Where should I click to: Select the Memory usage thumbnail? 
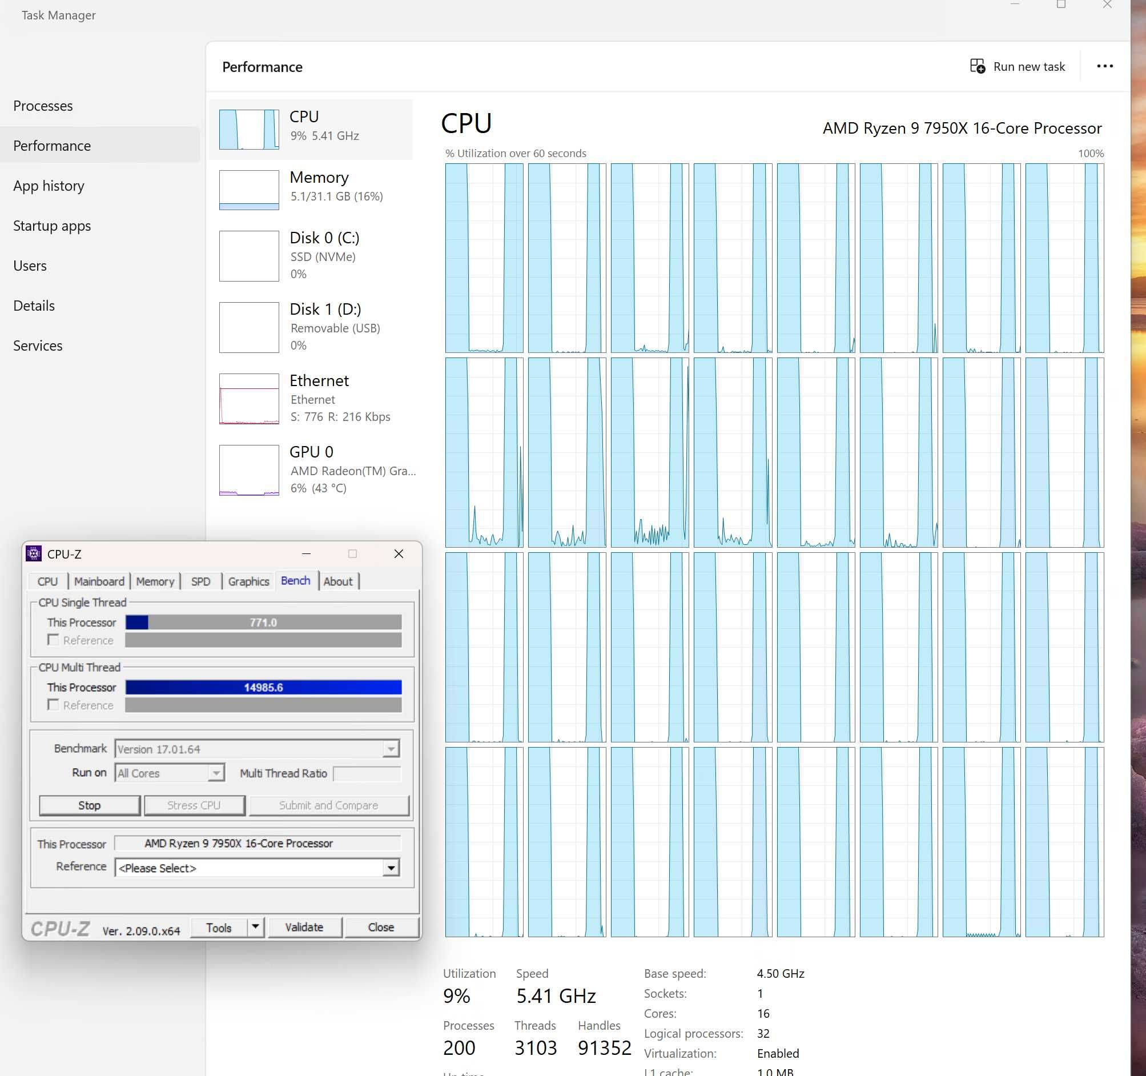pos(249,190)
